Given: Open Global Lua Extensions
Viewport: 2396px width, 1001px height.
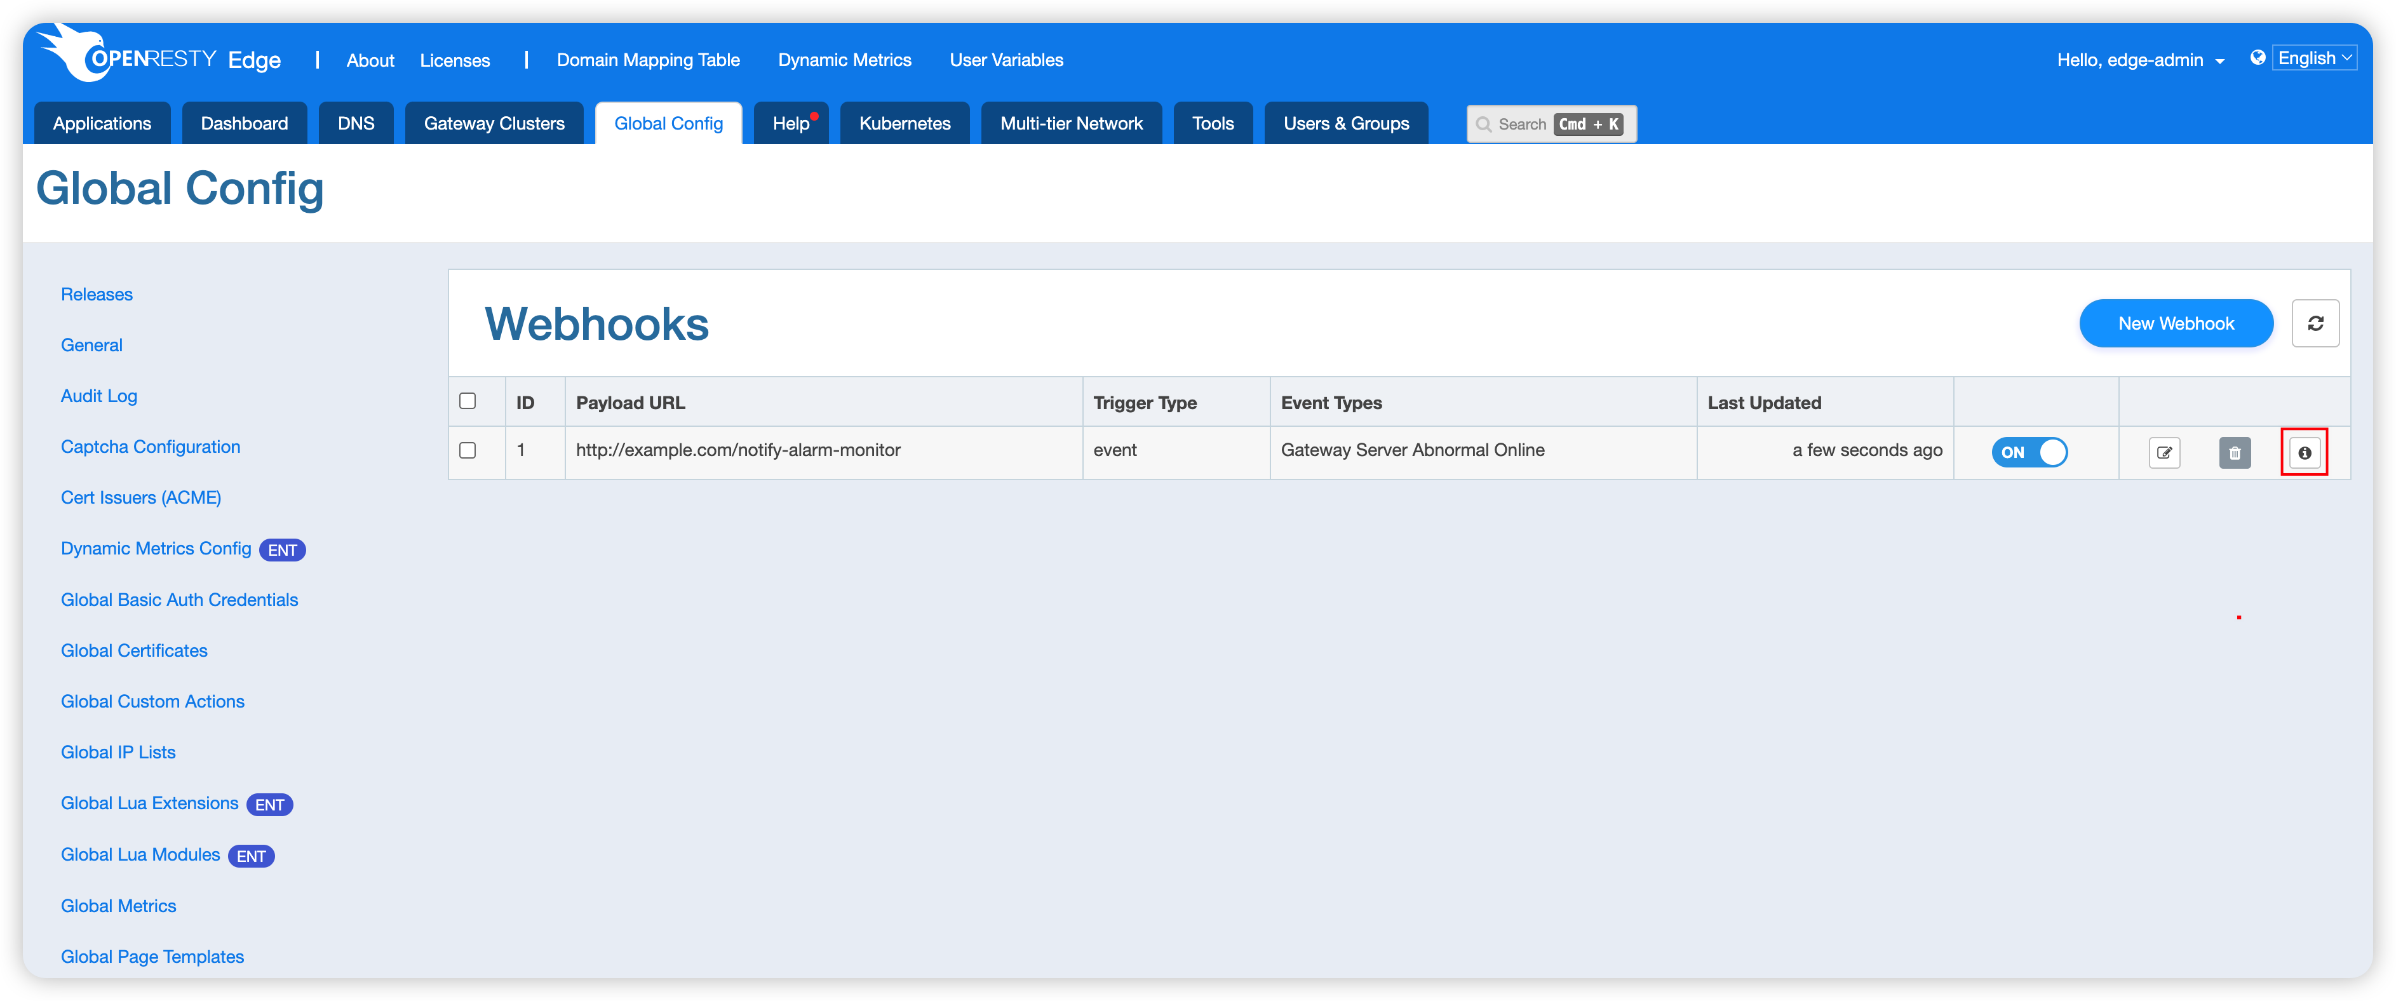Looking at the screenshot, I should pyautogui.click(x=150, y=803).
